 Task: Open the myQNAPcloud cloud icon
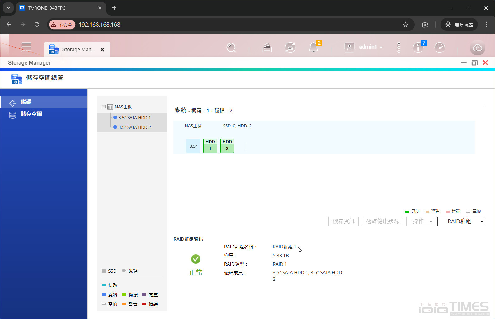click(x=477, y=48)
